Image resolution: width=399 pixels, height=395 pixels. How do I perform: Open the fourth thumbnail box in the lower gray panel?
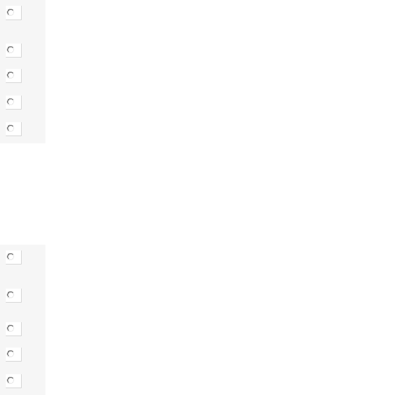[13, 354]
